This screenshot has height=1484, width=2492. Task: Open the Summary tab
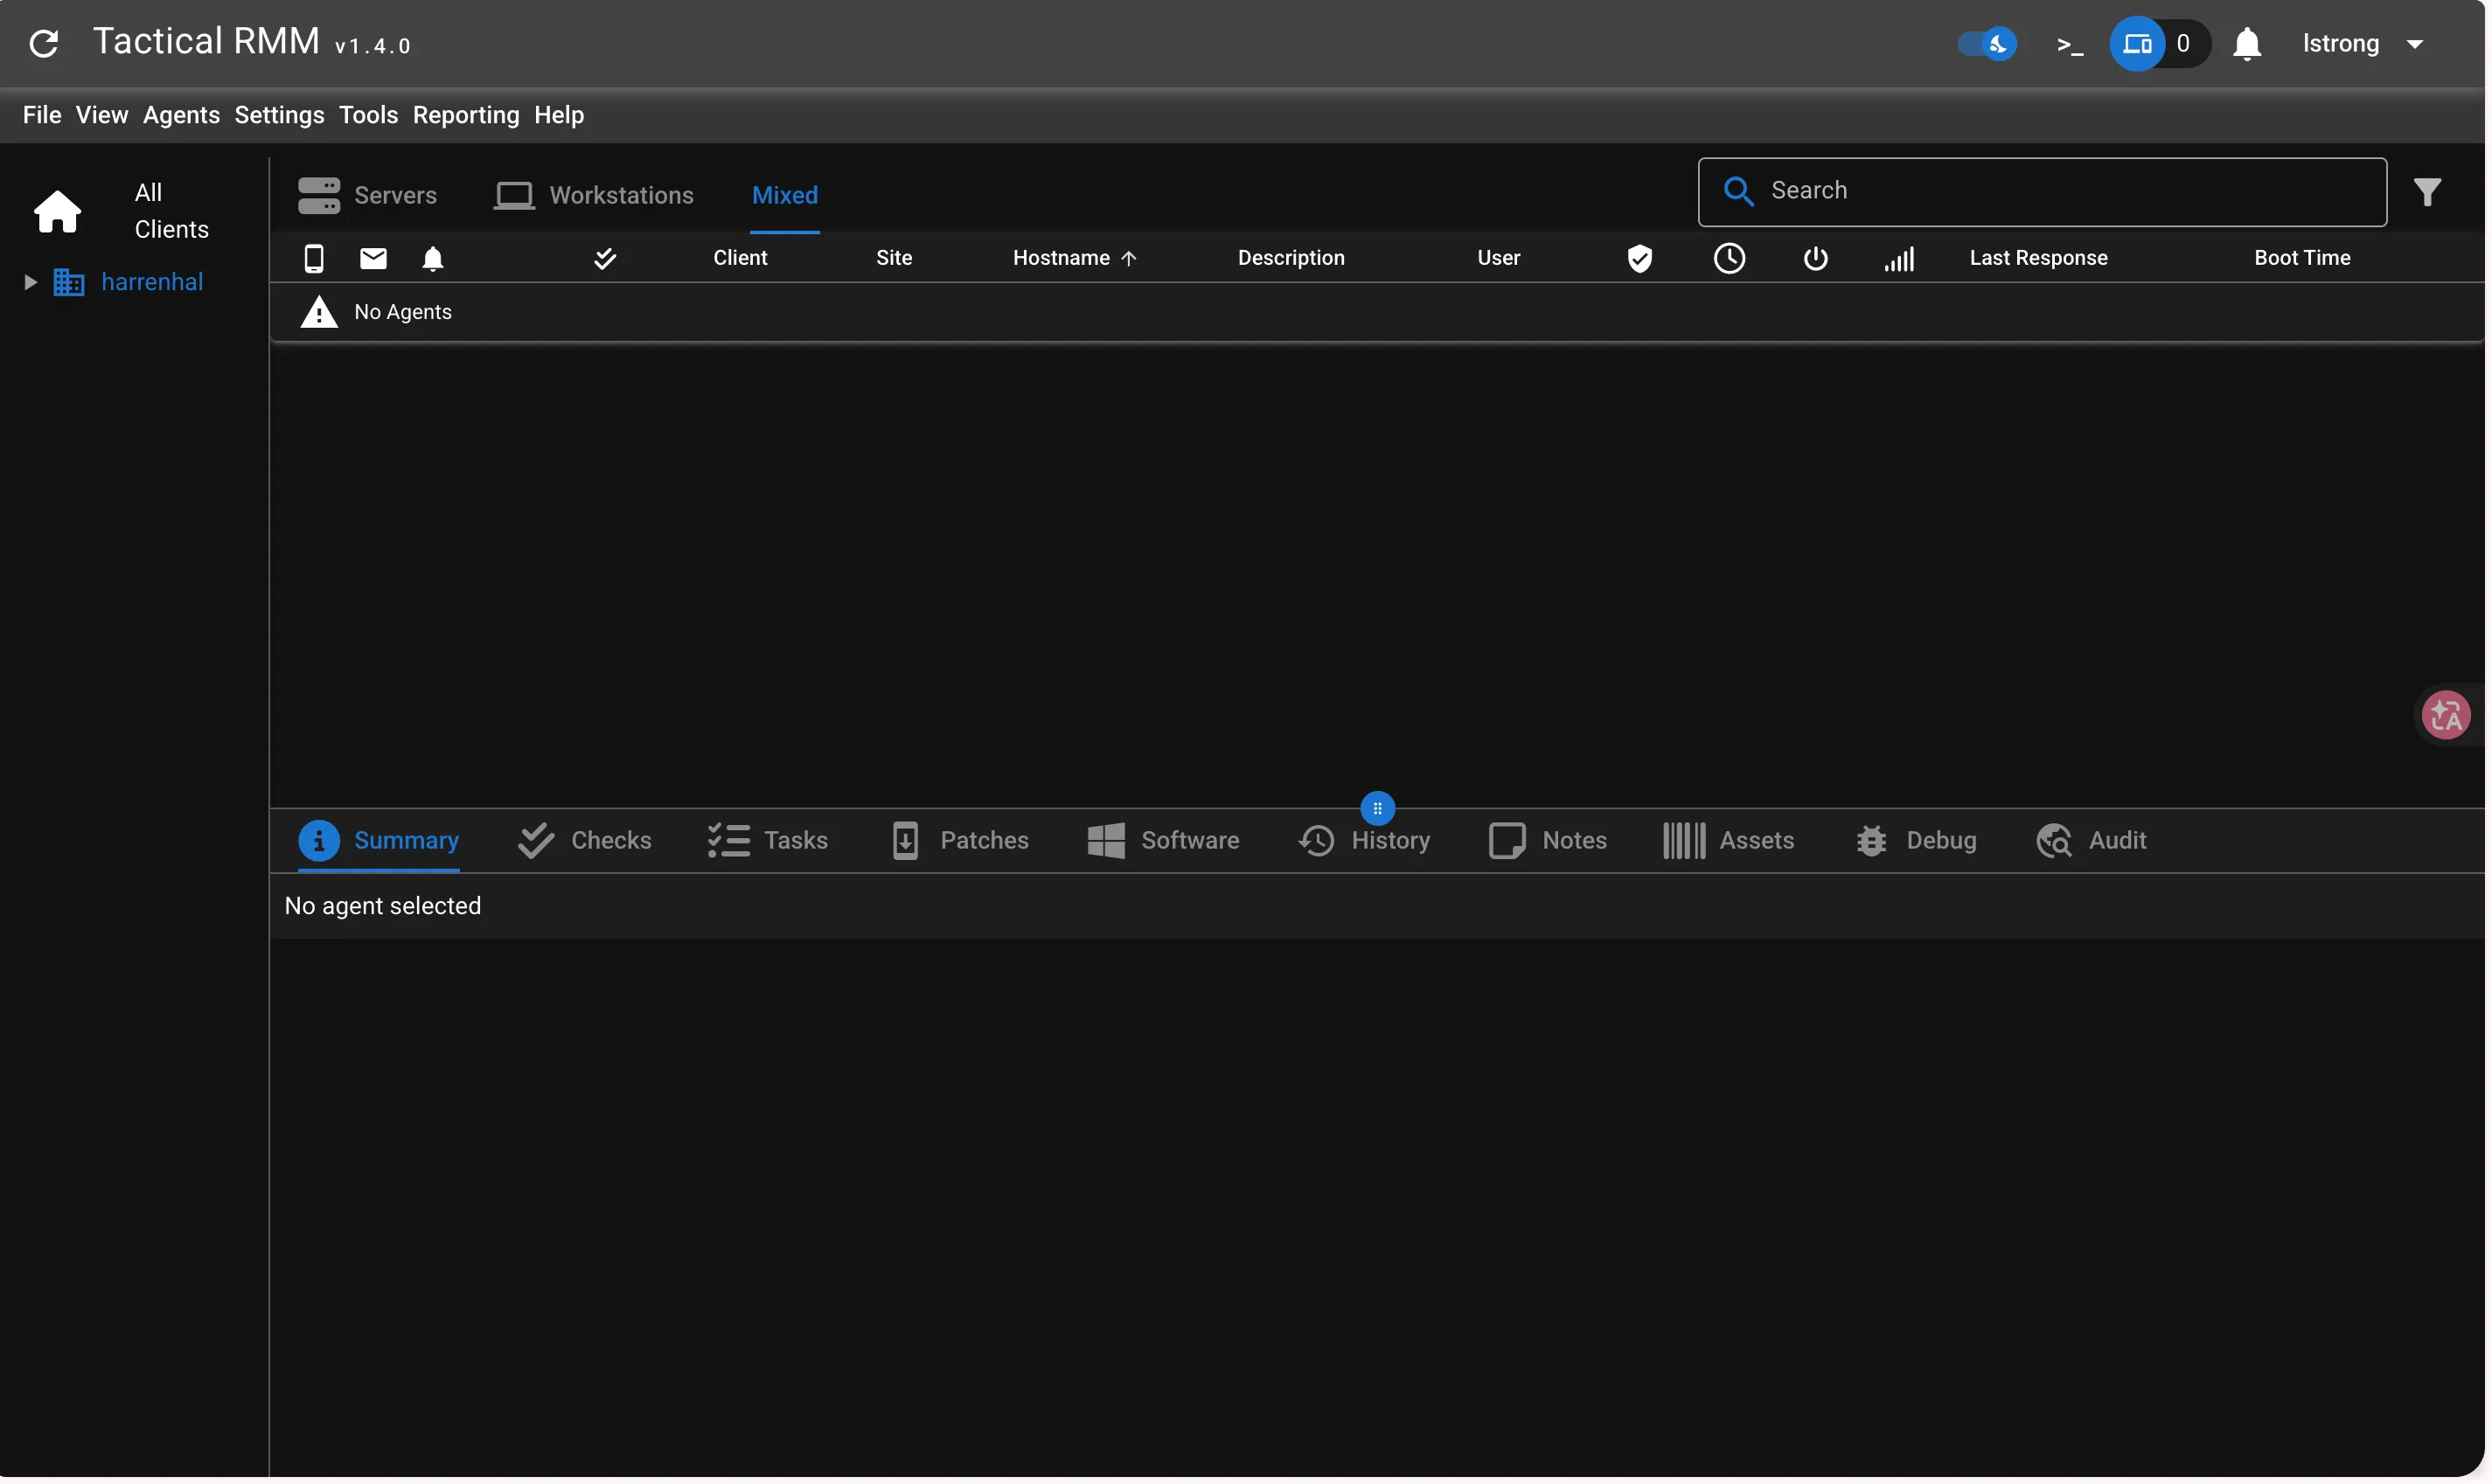click(379, 842)
